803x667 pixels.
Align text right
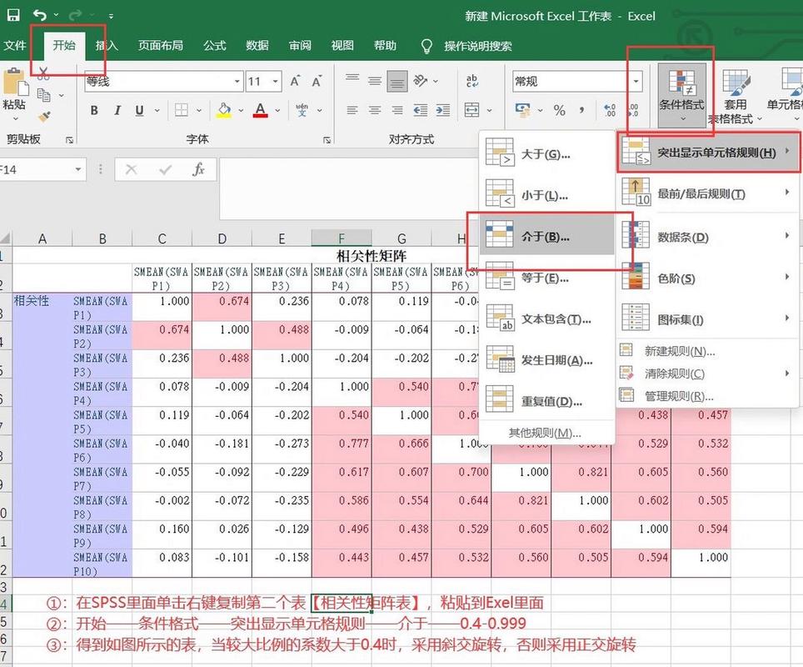(x=397, y=110)
